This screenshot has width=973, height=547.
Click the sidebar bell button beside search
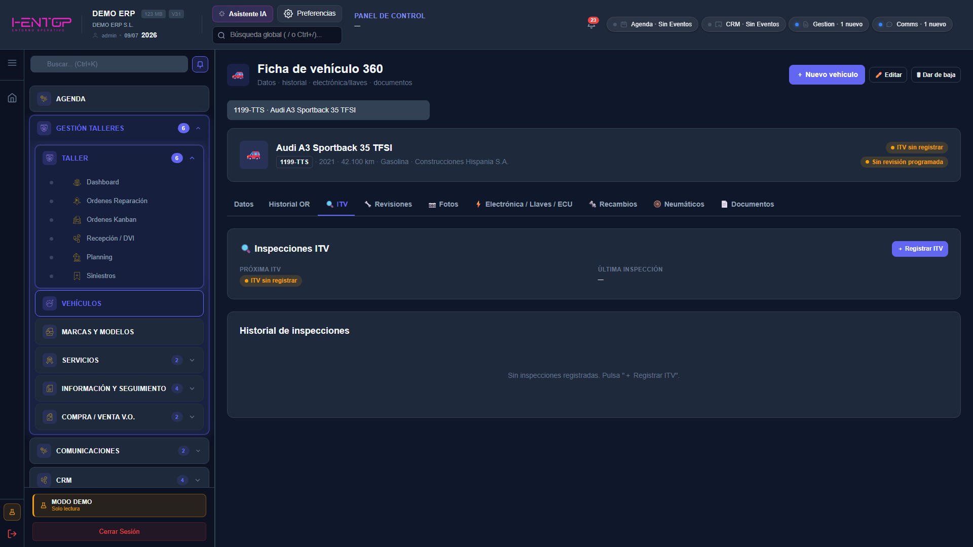200,64
